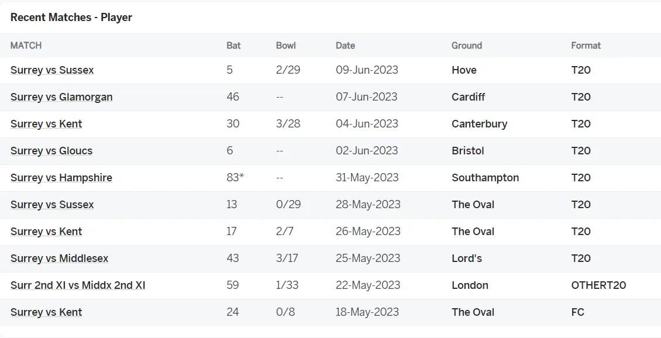Click the Bowl column header
This screenshot has width=661, height=338.
286,46
